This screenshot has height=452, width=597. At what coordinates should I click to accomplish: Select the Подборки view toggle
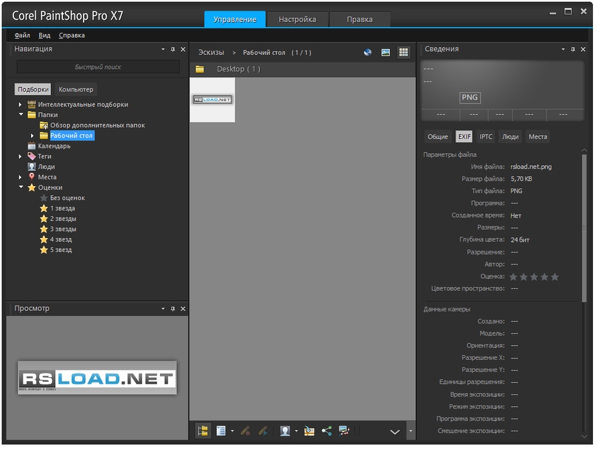pyautogui.click(x=33, y=89)
